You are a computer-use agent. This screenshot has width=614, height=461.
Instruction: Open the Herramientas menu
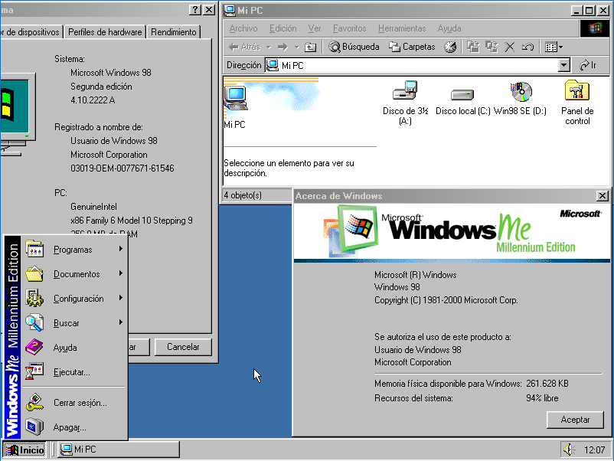402,28
